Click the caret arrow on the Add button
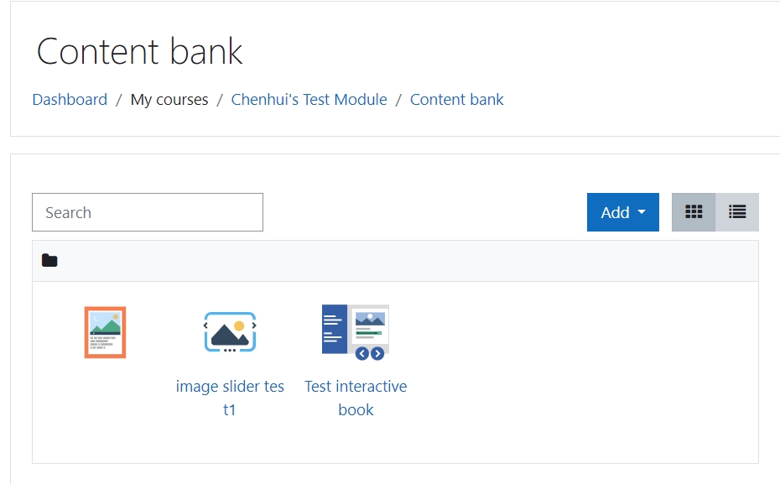This screenshot has width=780, height=484. point(640,212)
